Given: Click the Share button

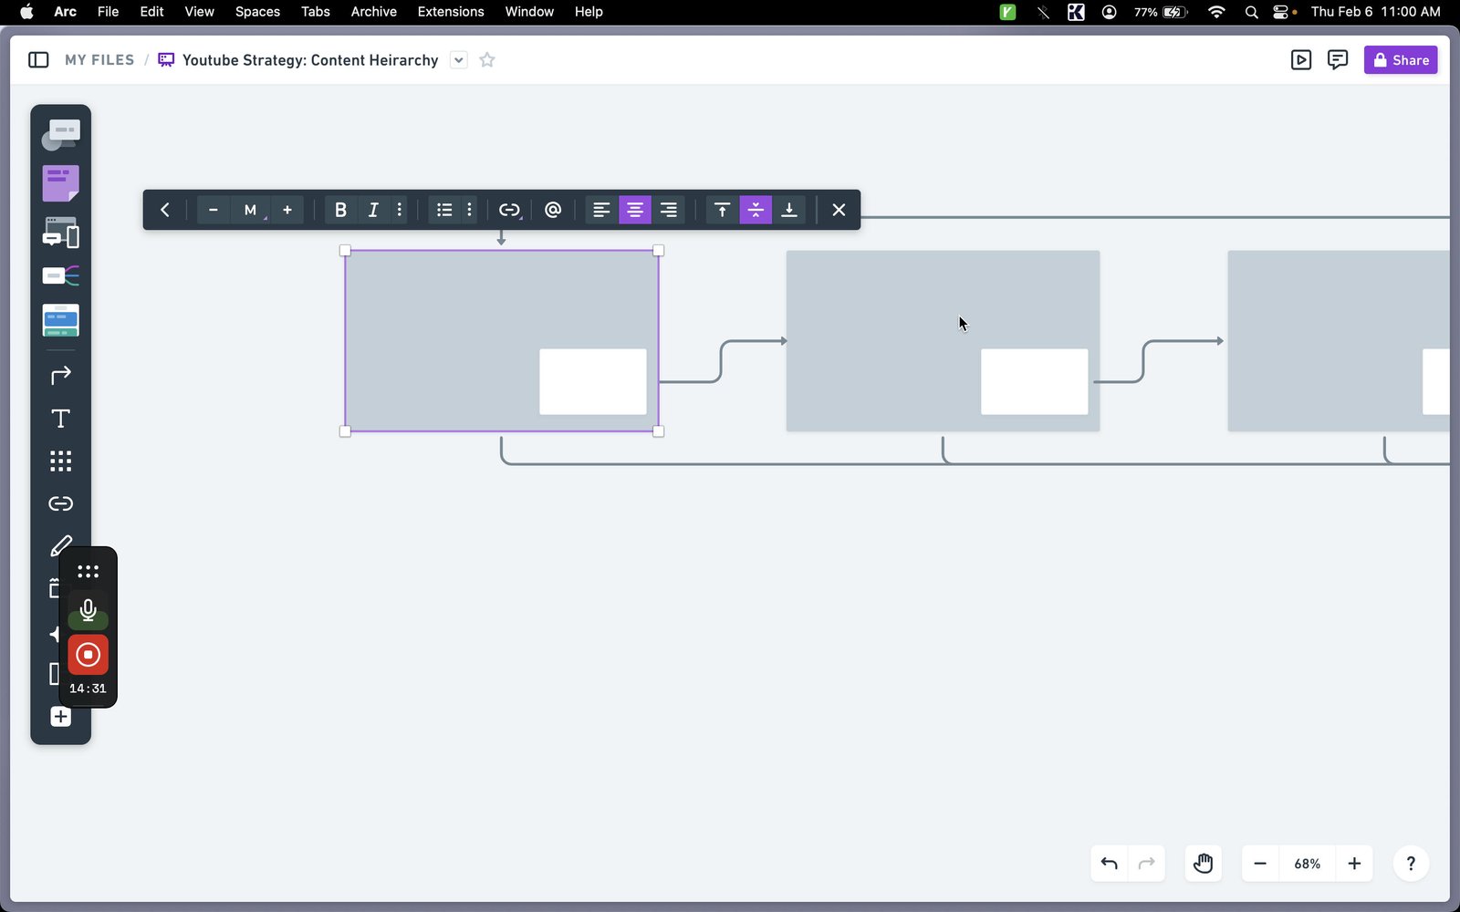Looking at the screenshot, I should click(x=1401, y=60).
